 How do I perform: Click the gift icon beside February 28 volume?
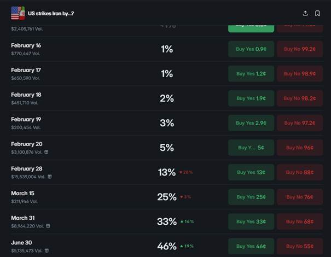tap(50, 177)
